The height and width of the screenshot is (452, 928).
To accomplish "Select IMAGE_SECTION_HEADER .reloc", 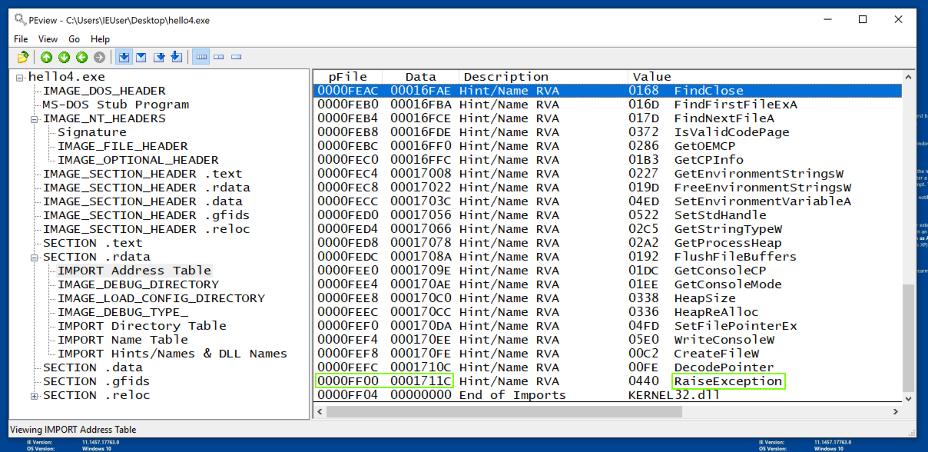I will coord(146,229).
